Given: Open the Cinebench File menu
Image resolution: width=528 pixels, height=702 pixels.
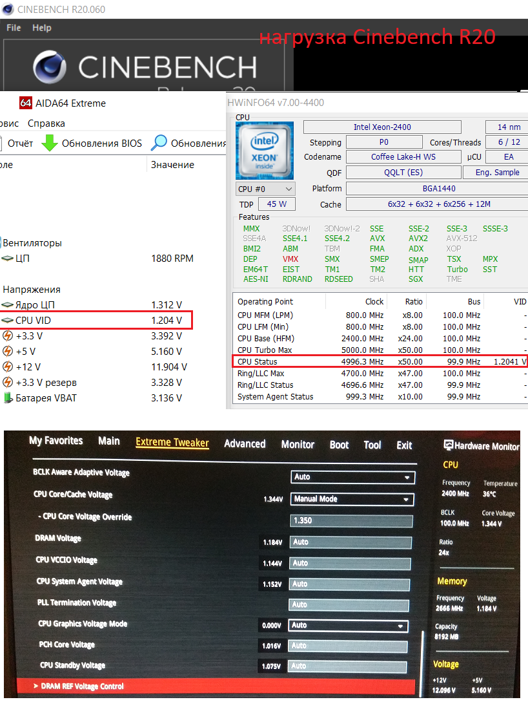Looking at the screenshot, I should point(14,28).
